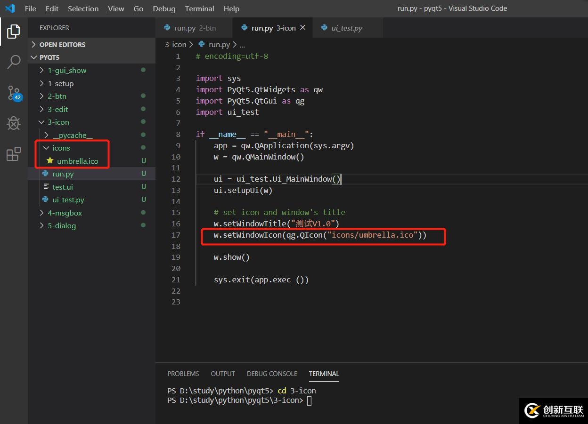Collapse the PYQT5 workspace section
588x424 pixels.
point(91,57)
